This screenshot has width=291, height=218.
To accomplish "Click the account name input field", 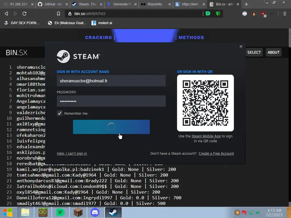I will [111, 81].
